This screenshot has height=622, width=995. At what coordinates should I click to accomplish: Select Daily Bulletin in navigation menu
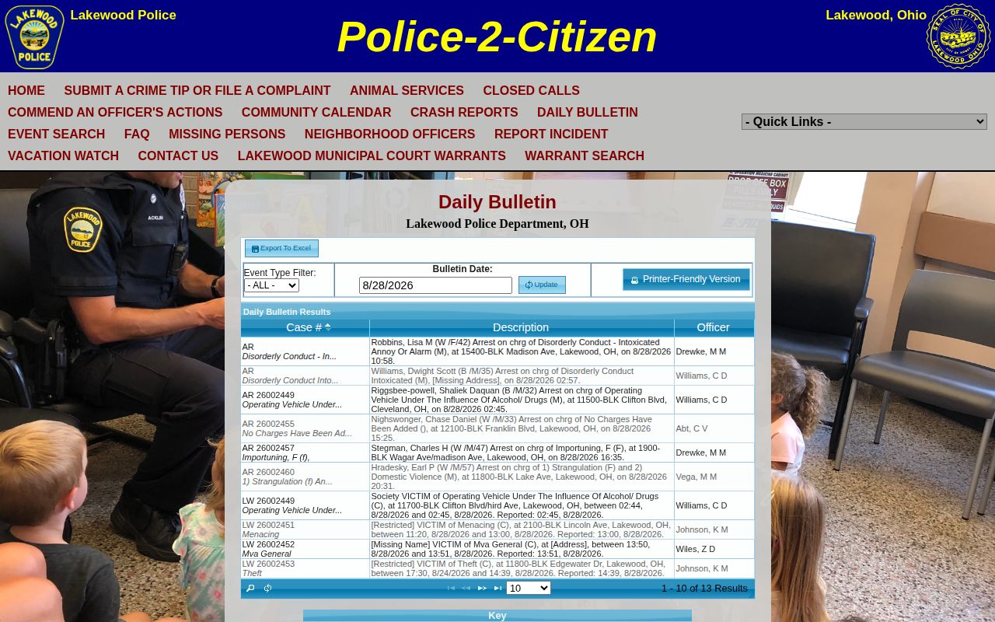click(588, 112)
